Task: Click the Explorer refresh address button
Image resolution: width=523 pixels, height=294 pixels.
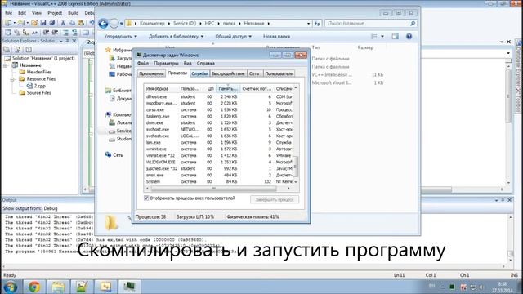Action: point(317,24)
